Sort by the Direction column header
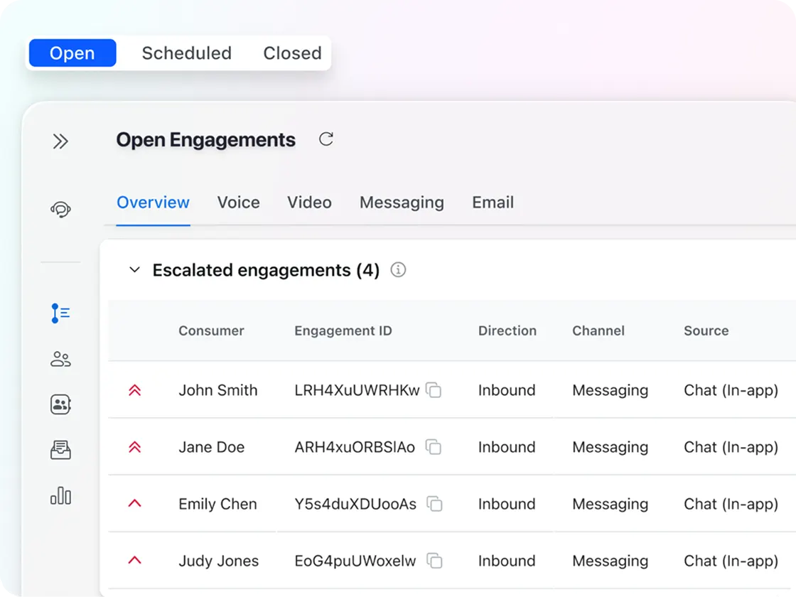This screenshot has height=597, width=796. click(507, 330)
